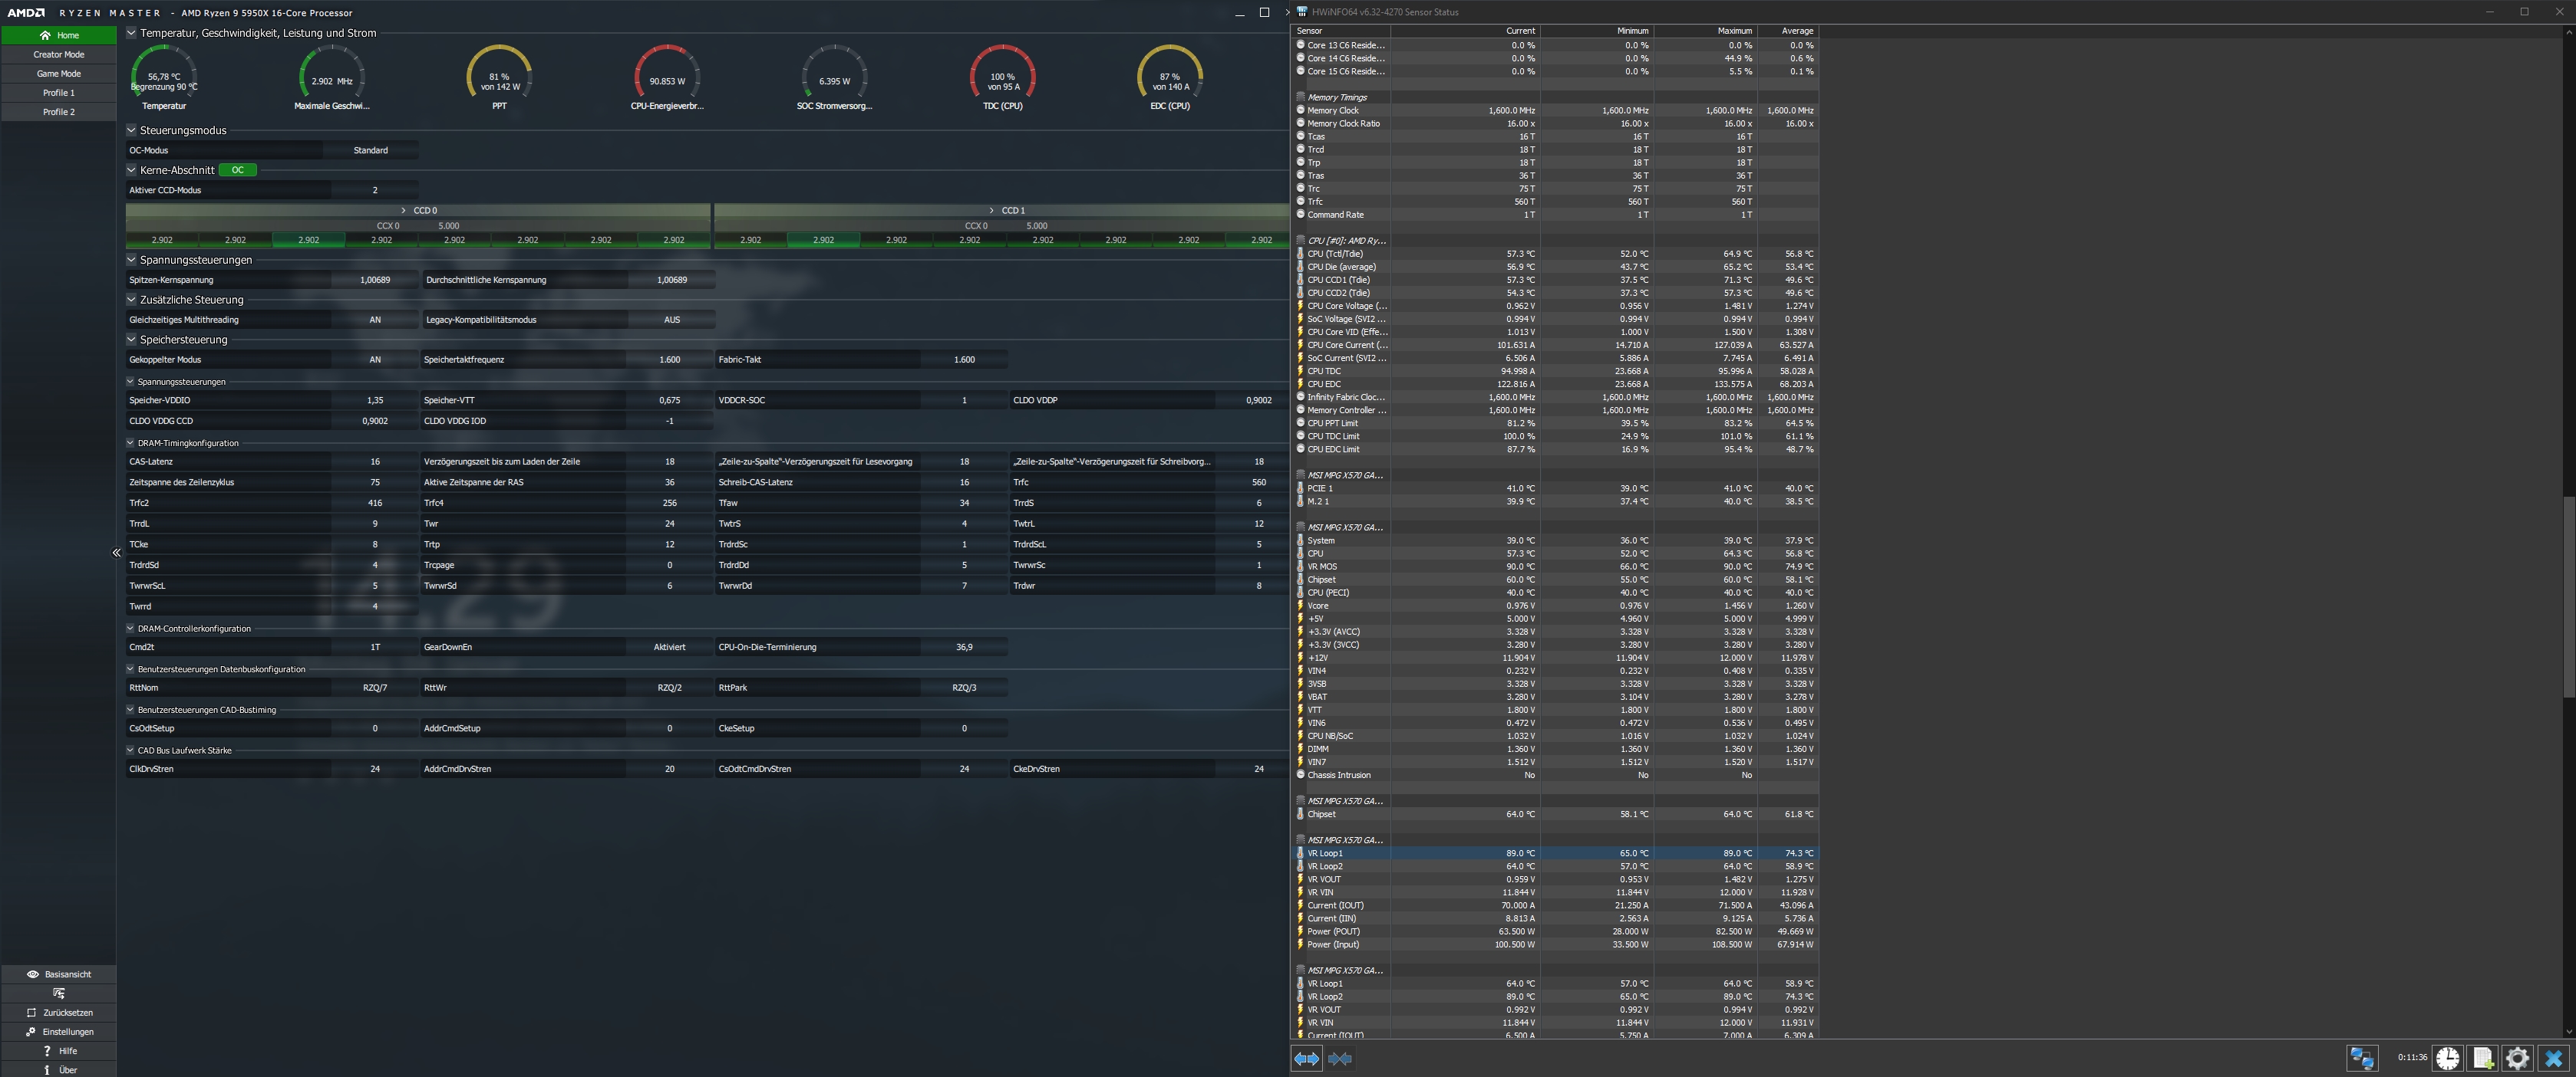Click HWiNFO collapse columns arrows icon
This screenshot has width=2576, height=1077.
1341,1059
